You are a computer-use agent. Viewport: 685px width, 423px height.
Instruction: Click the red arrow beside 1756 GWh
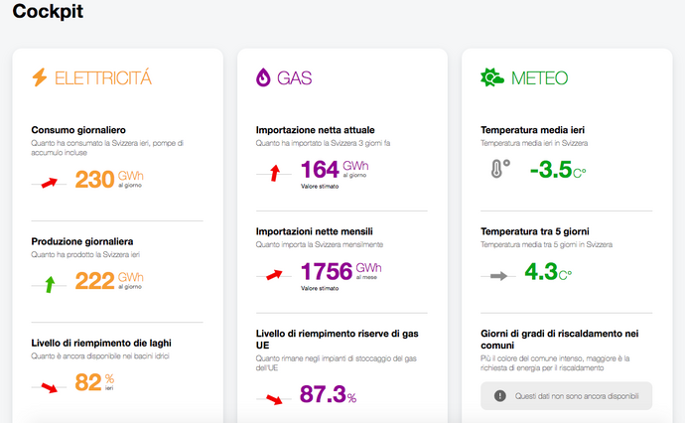pos(275,273)
